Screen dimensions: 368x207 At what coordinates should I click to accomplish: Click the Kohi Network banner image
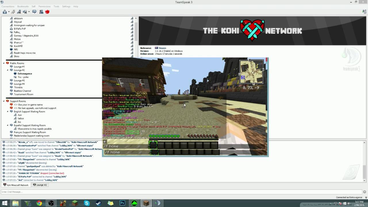[x=252, y=31]
